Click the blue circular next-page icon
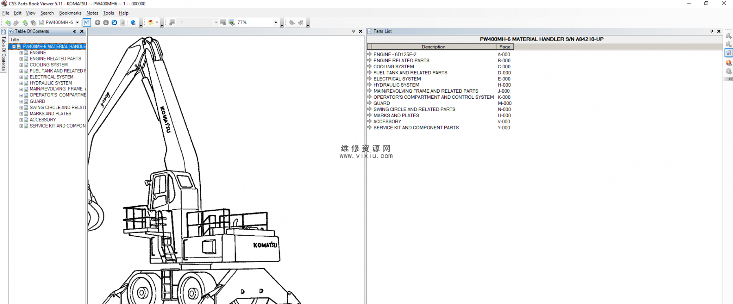Screen dimensions: 733x304 (114, 23)
